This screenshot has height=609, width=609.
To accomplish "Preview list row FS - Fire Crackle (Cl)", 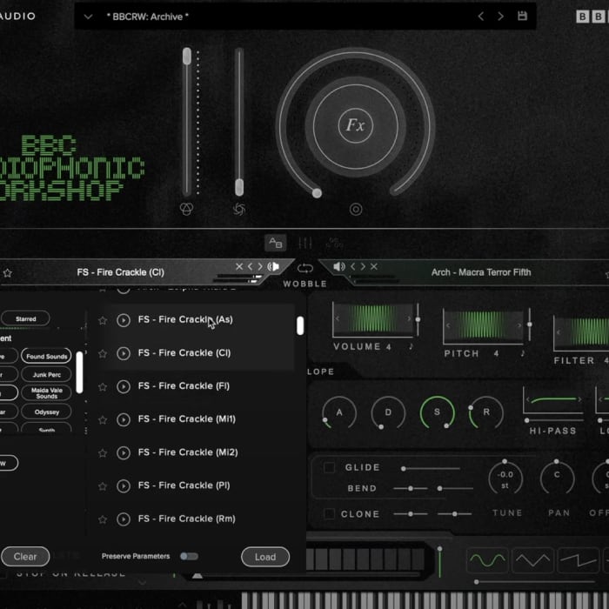I will pos(124,353).
